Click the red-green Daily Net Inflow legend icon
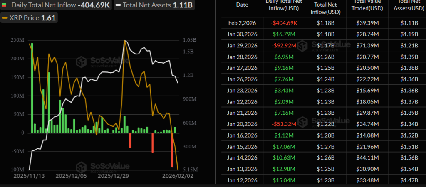This screenshot has width=426, height=187. tap(5, 6)
